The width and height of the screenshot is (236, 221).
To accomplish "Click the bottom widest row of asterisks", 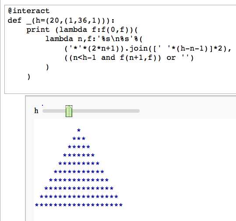I will (79, 205).
